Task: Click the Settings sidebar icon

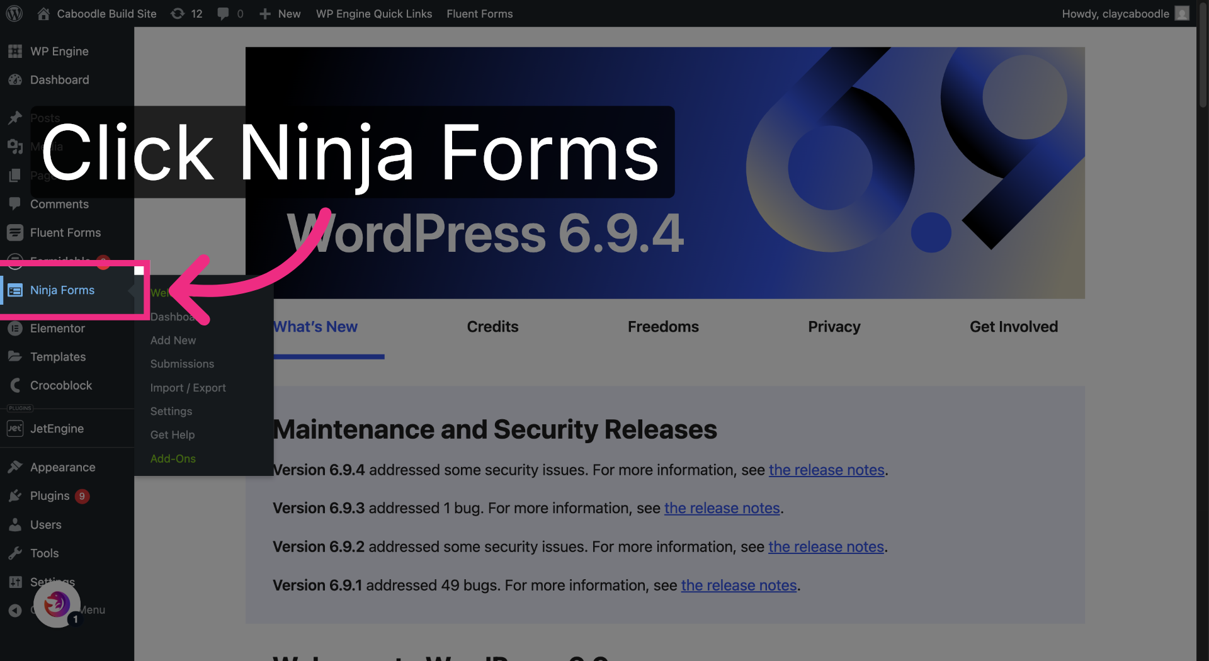Action: 15,582
